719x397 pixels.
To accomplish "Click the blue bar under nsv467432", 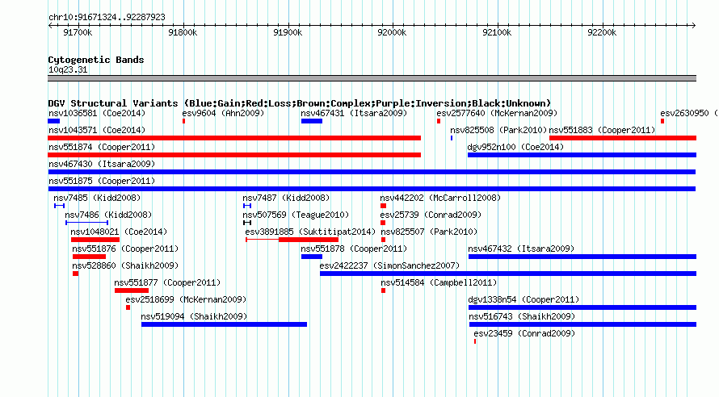I will click(582, 257).
